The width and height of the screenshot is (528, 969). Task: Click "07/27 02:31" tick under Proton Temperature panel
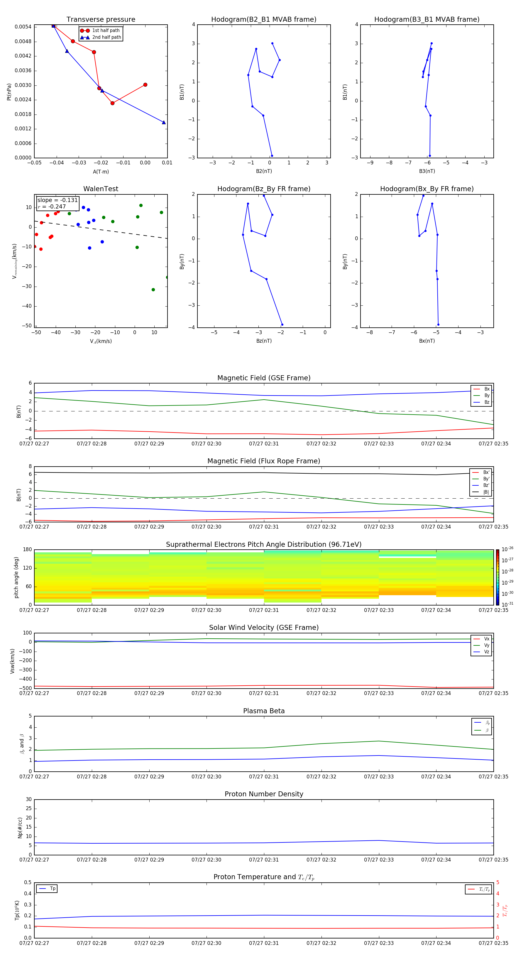[264, 943]
